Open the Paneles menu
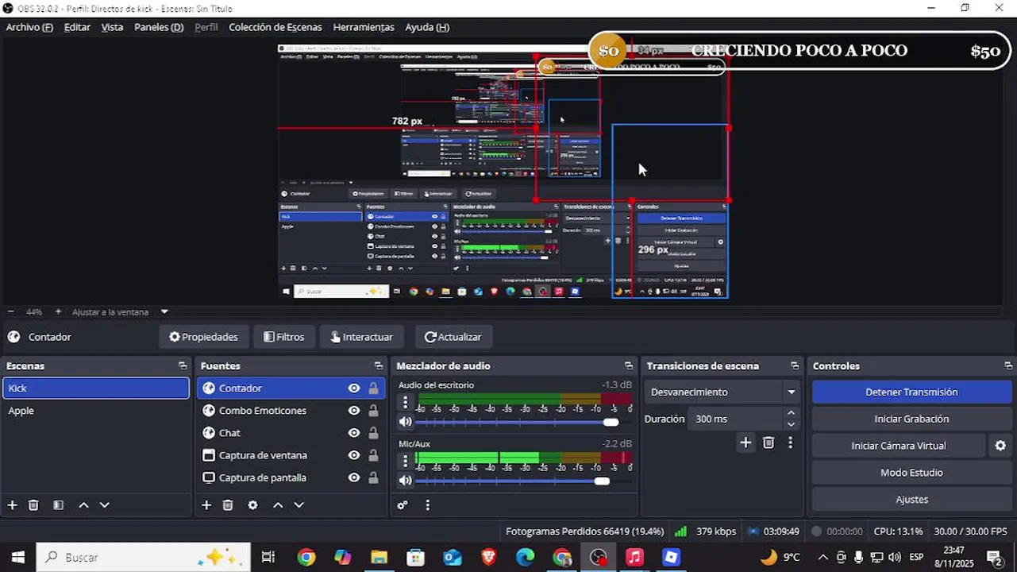Image resolution: width=1017 pixels, height=572 pixels. point(159,27)
